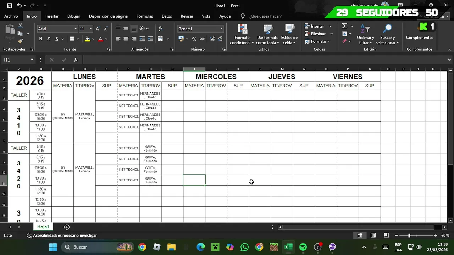The width and height of the screenshot is (454, 255).
Task: Switch to Page Layout view
Action: tap(373, 236)
